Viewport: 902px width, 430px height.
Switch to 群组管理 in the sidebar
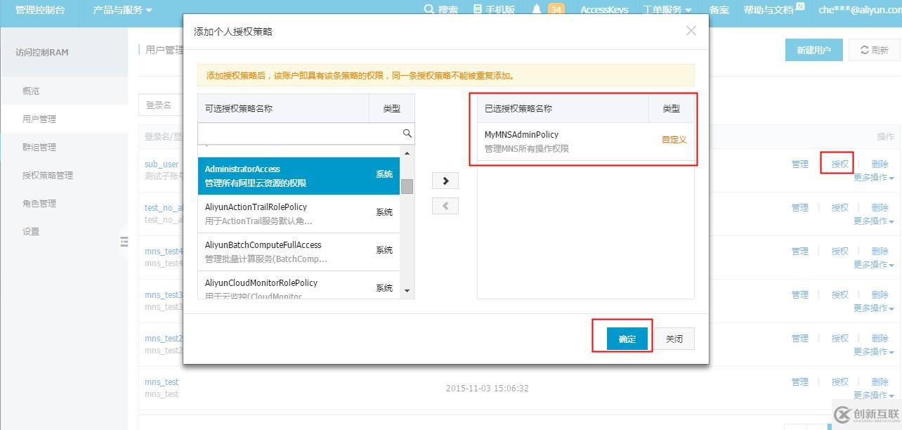click(40, 147)
